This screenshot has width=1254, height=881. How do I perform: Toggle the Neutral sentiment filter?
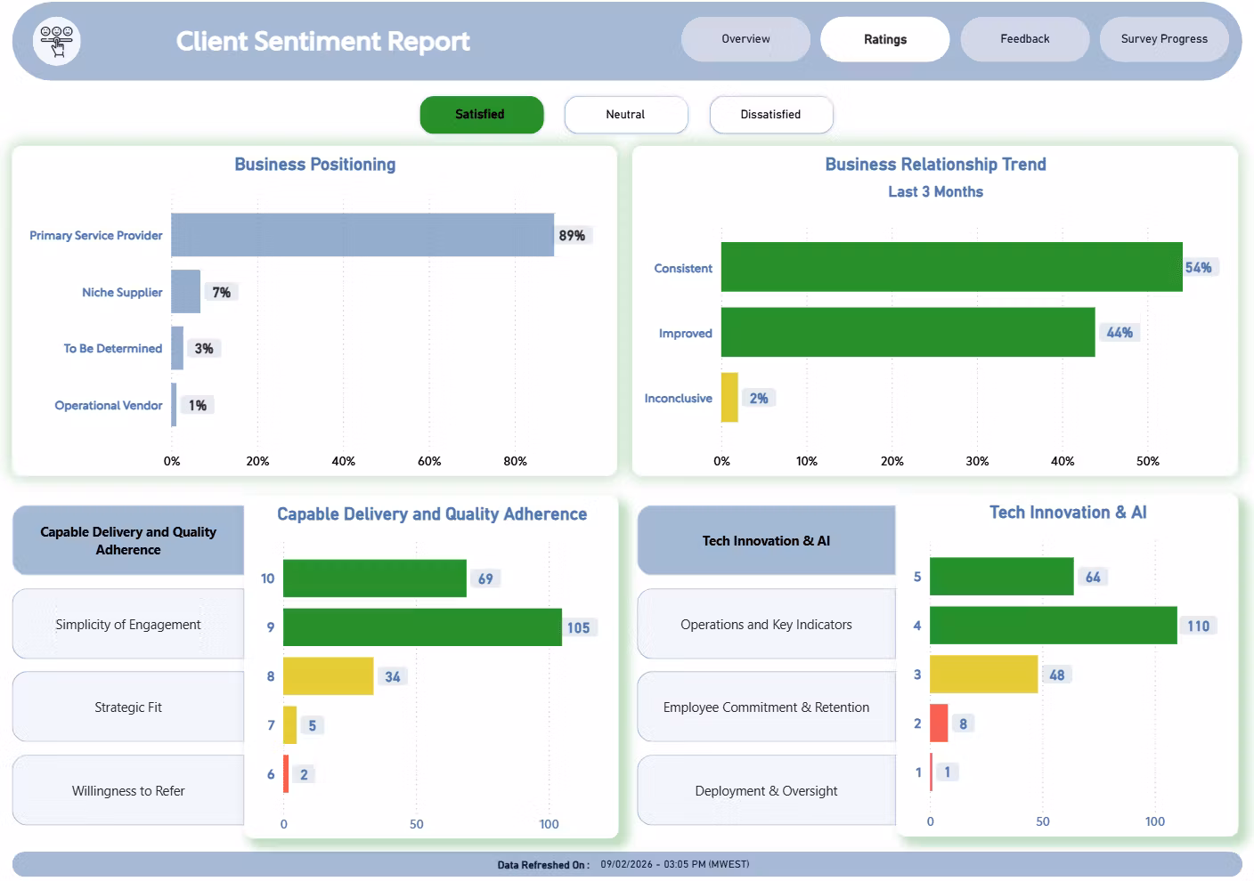[x=625, y=115]
